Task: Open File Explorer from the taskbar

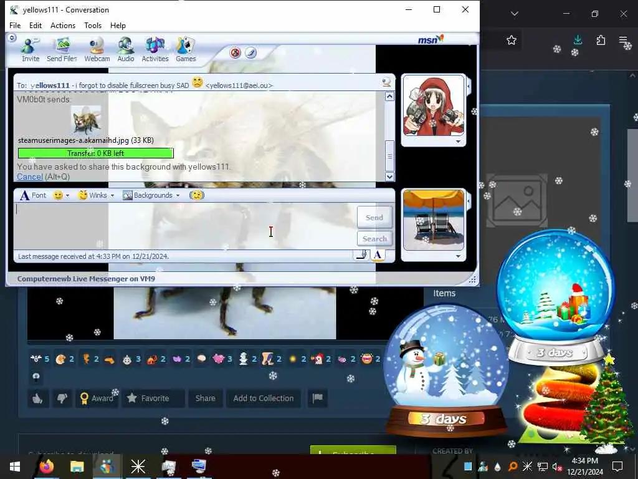Action: coord(77,467)
